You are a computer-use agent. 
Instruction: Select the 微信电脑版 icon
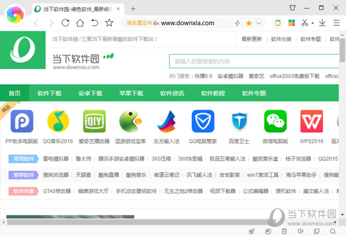(x=275, y=122)
